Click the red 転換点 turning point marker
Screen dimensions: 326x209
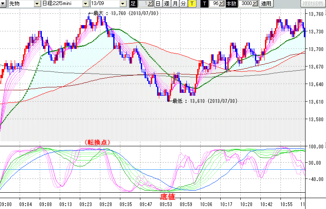(97, 142)
